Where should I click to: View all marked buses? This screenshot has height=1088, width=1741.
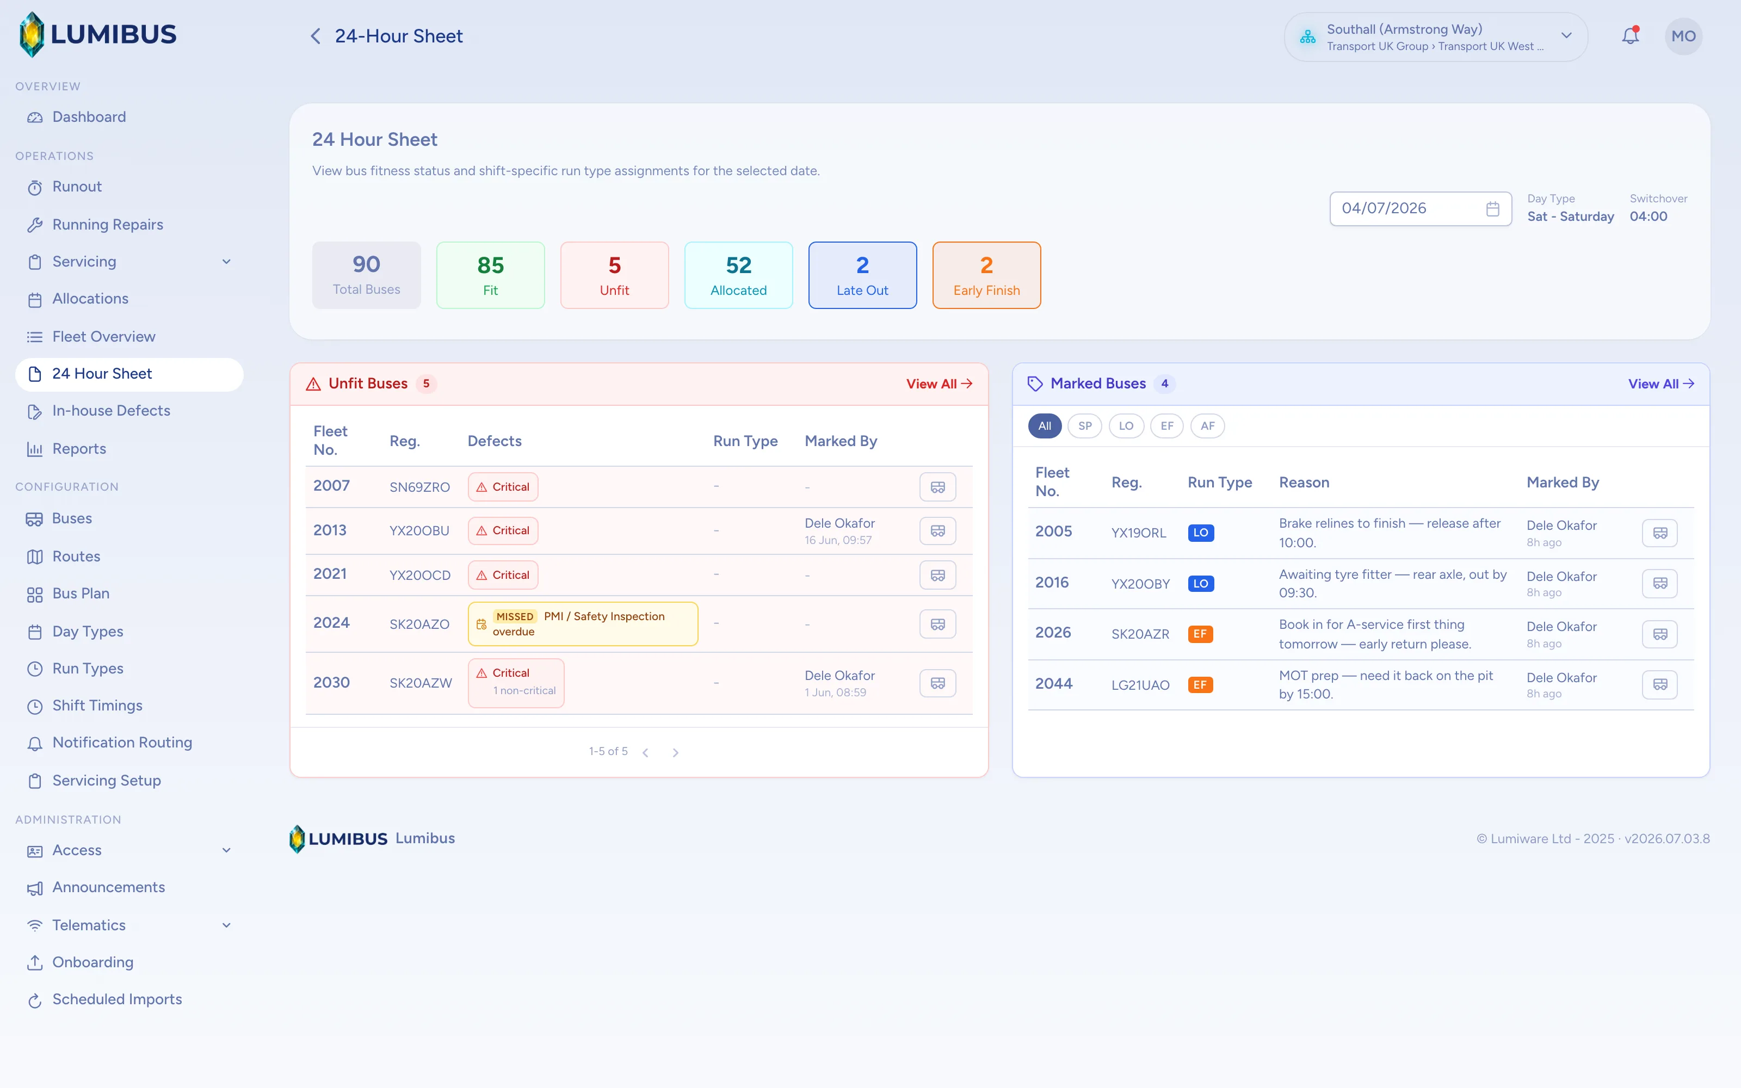[1660, 384]
